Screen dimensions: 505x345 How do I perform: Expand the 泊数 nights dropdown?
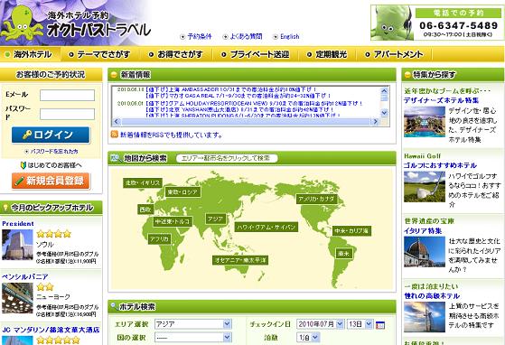308,337
